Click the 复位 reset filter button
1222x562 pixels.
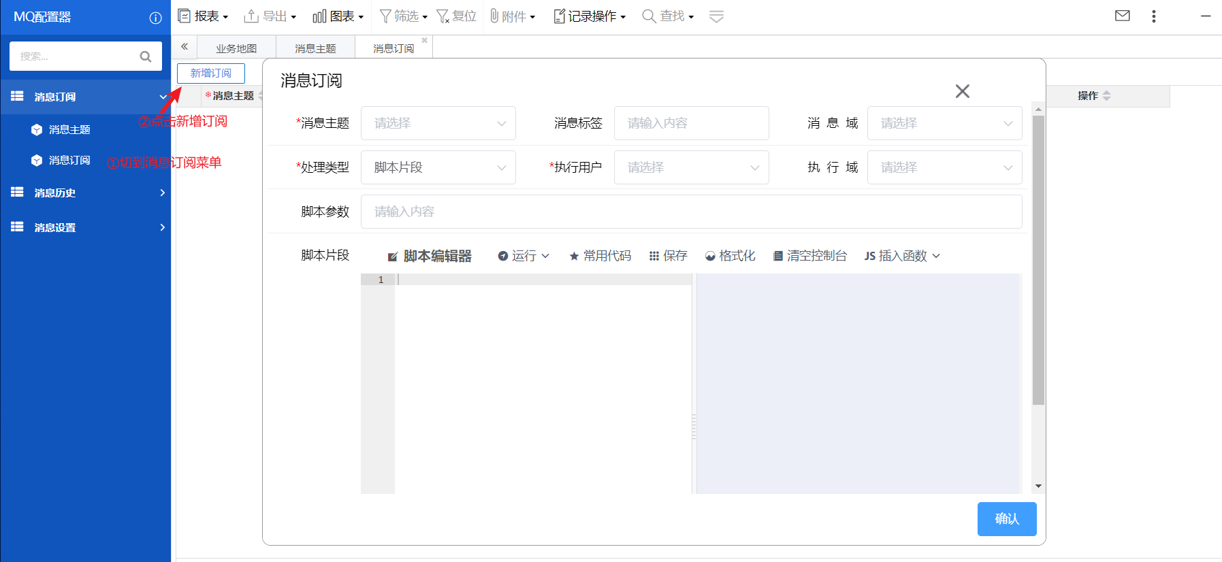coord(457,16)
